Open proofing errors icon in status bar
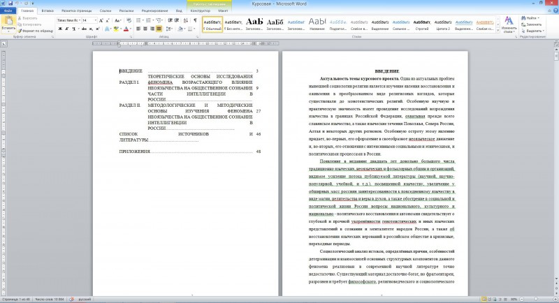This screenshot has height=303, width=559. [x=72, y=300]
